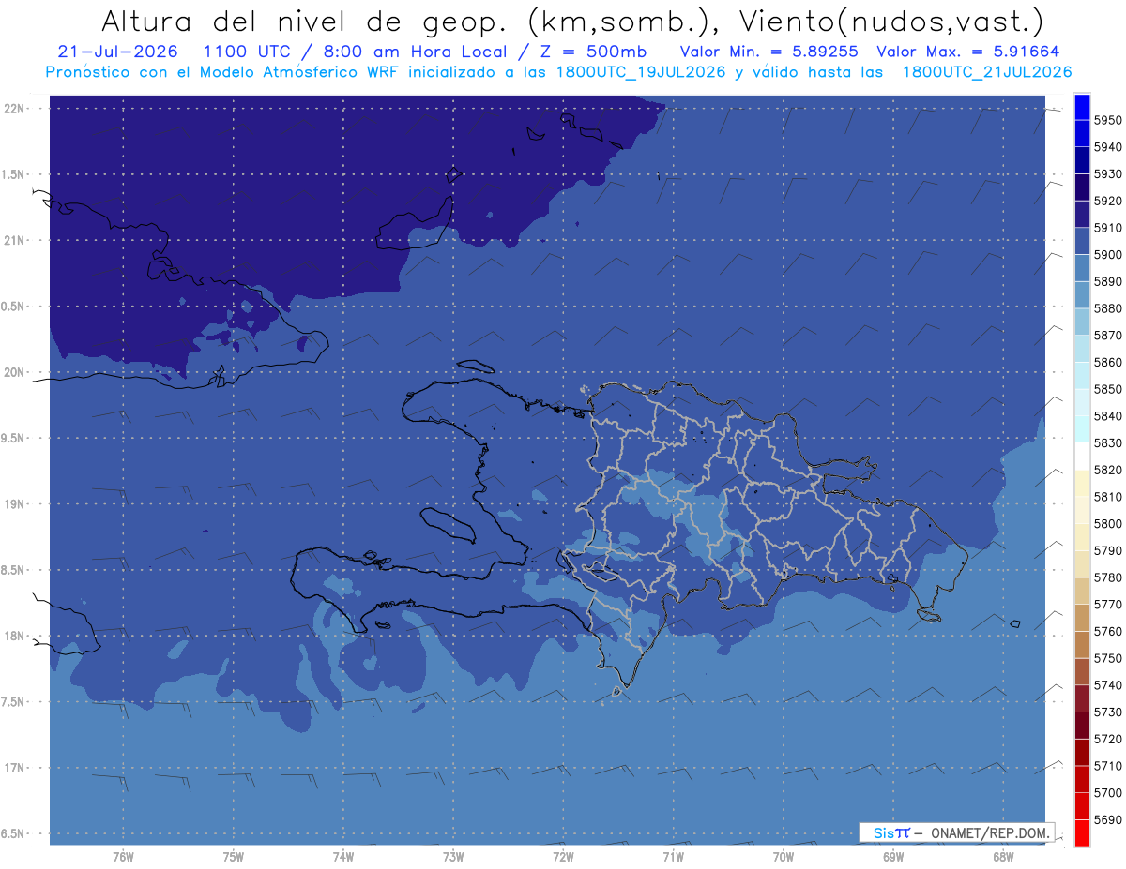The width and height of the screenshot is (1126, 869).
Task: Select the '5920' legend value
Action: [1108, 201]
